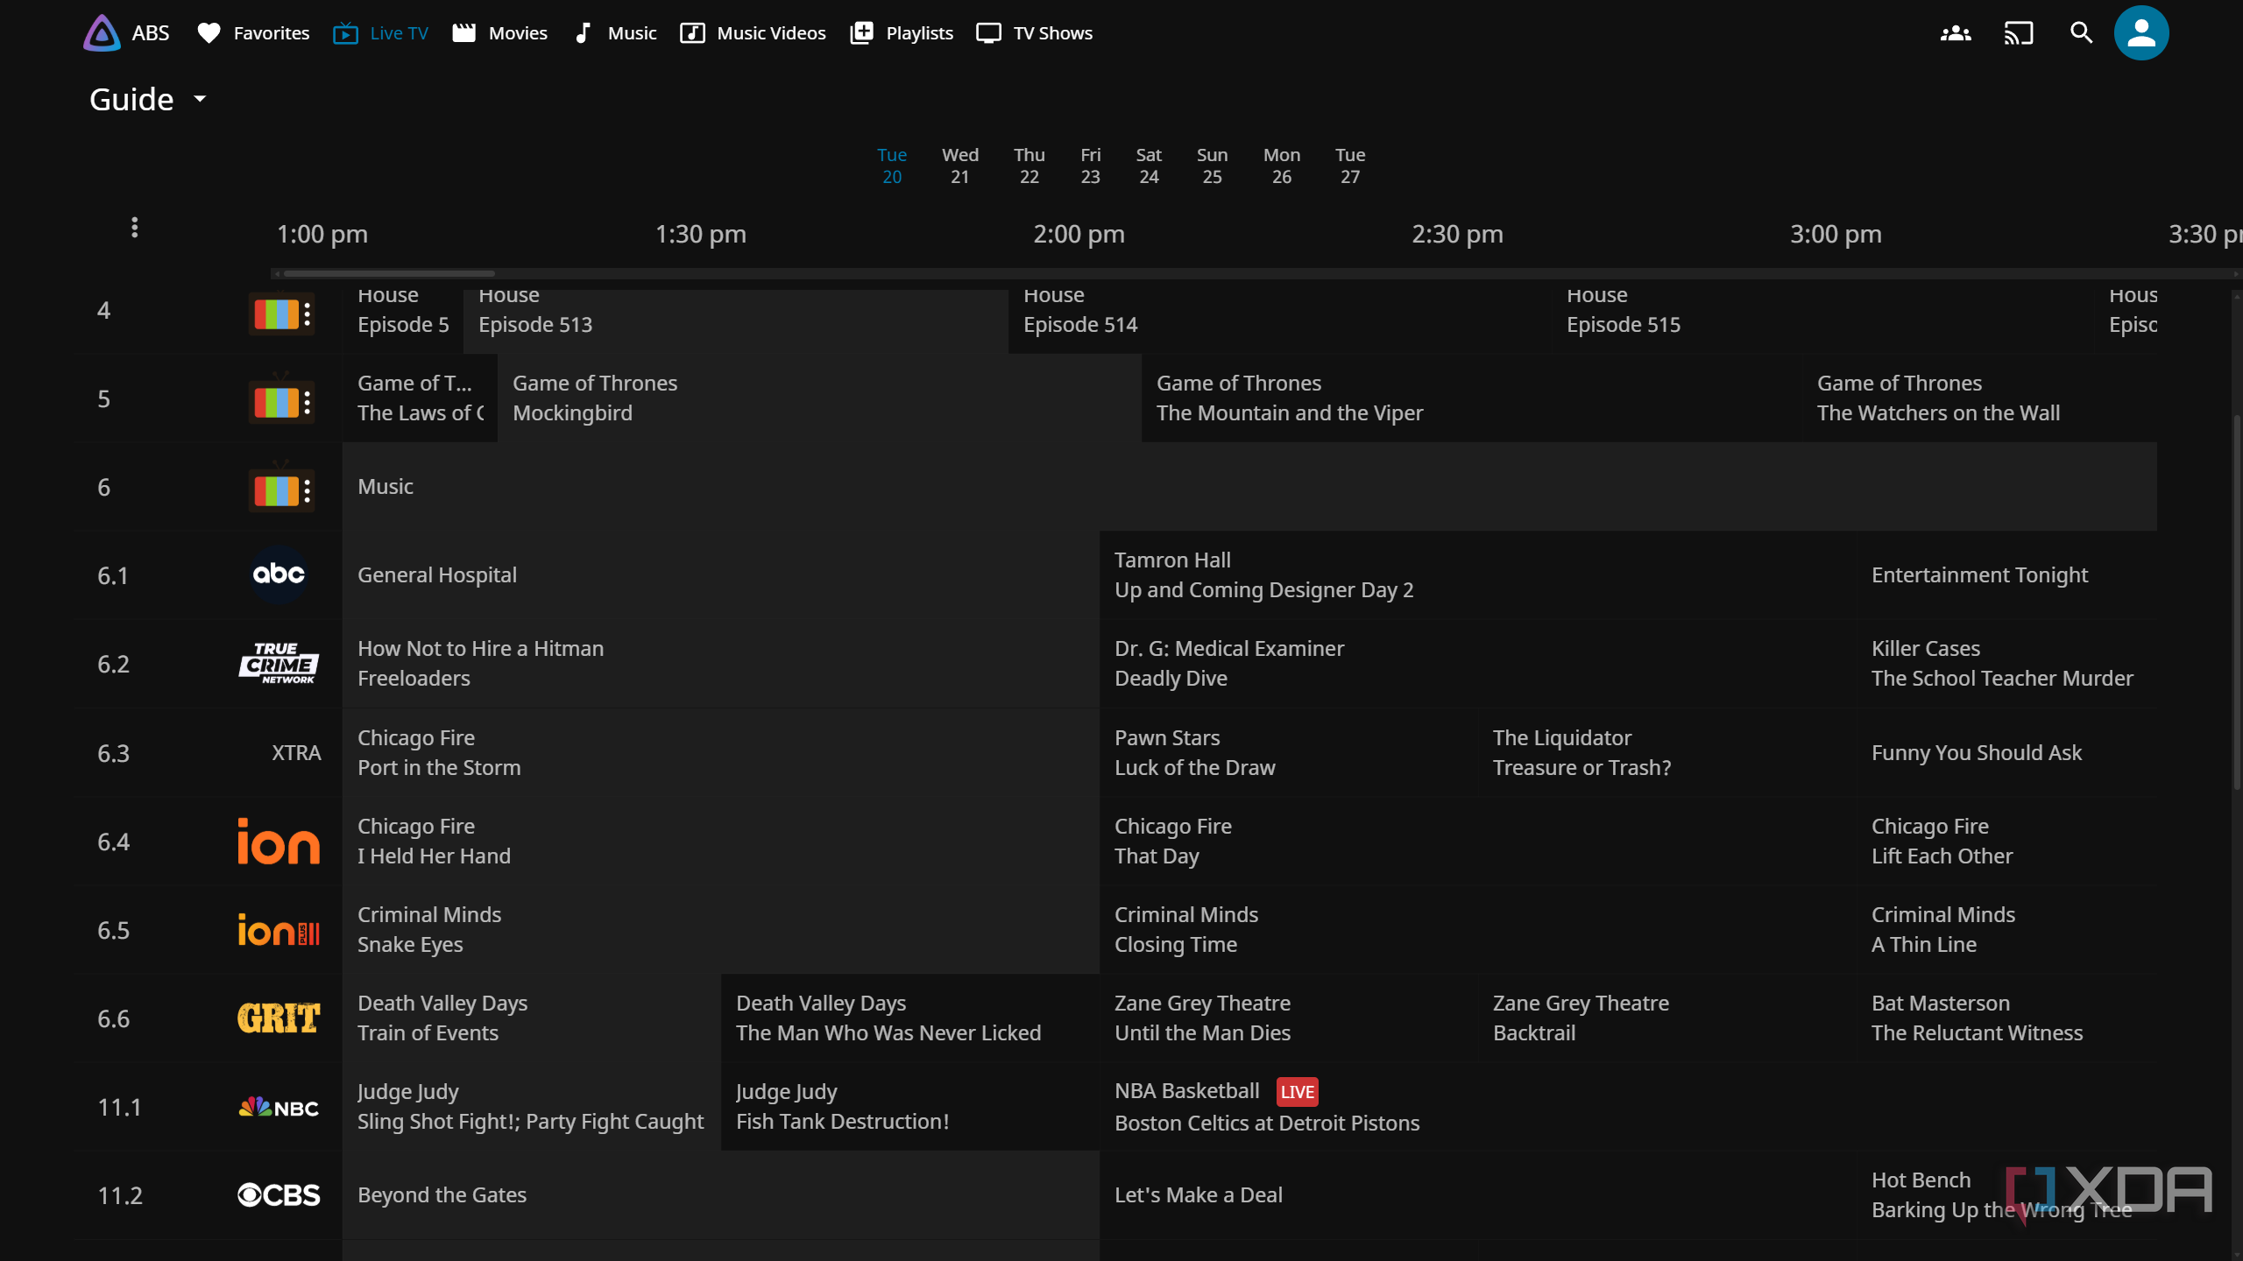Open Entertainment Tonight program
Screen dimensions: 2243x1261
pos(2006,574)
